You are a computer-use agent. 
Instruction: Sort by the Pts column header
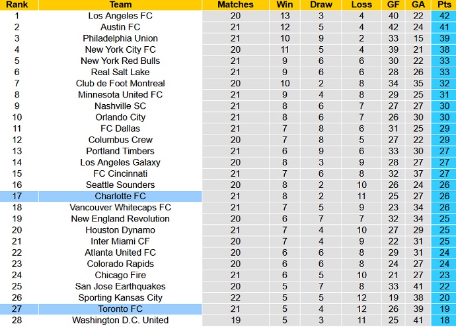point(443,5)
